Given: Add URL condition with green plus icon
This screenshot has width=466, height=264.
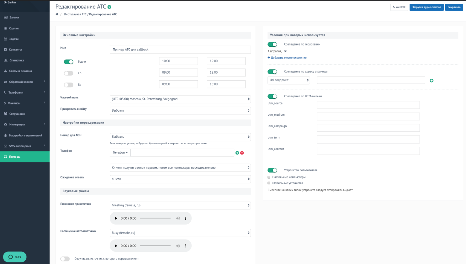Looking at the screenshot, I should (x=432, y=81).
